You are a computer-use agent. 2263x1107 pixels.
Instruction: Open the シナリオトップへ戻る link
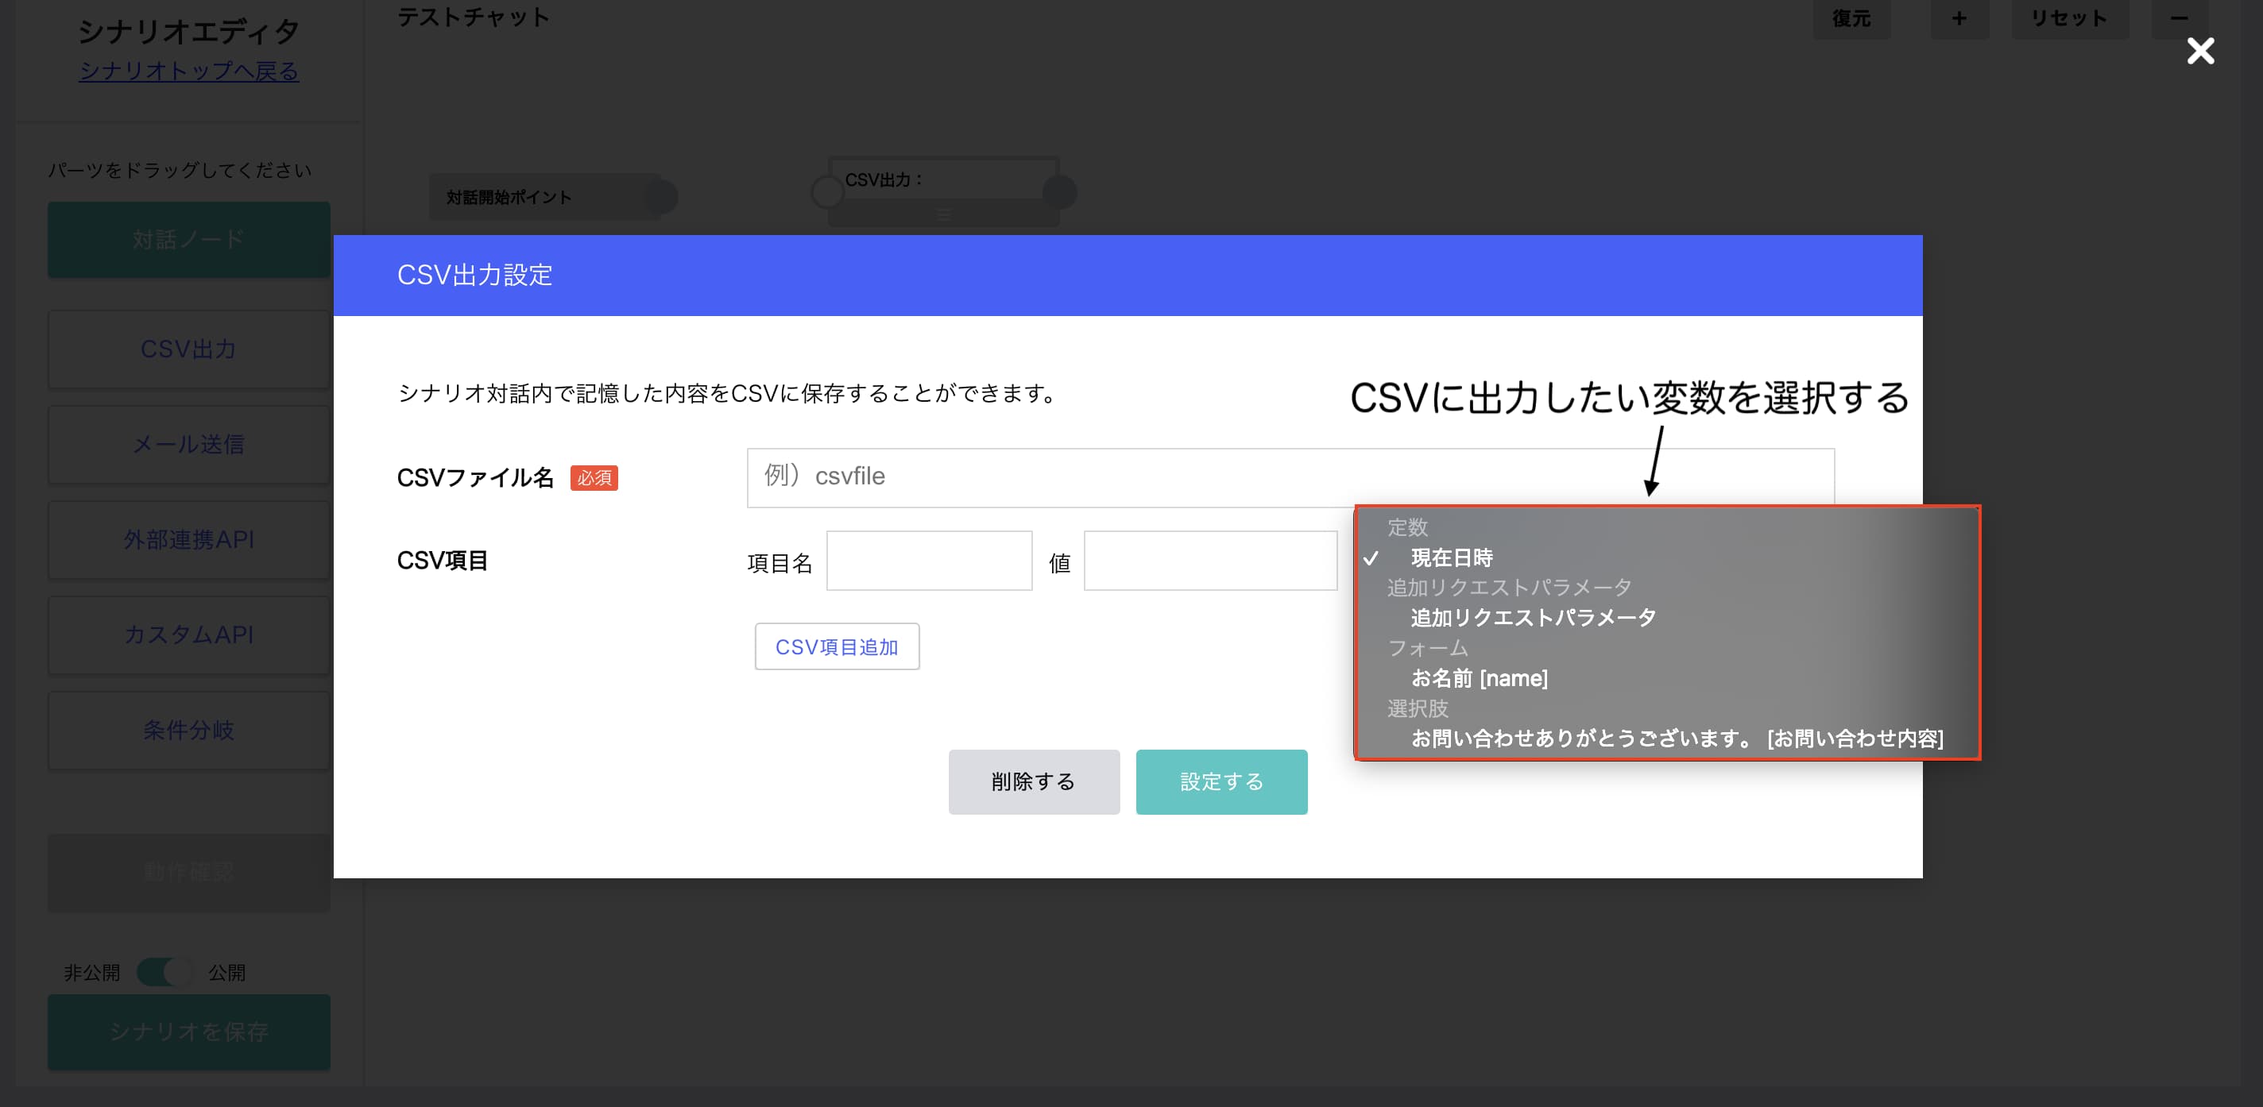[189, 70]
